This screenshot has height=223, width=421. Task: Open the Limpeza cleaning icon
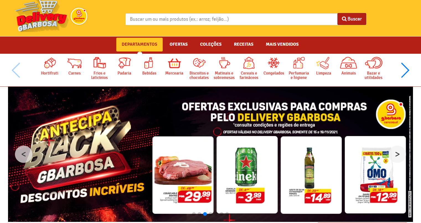[323, 63]
